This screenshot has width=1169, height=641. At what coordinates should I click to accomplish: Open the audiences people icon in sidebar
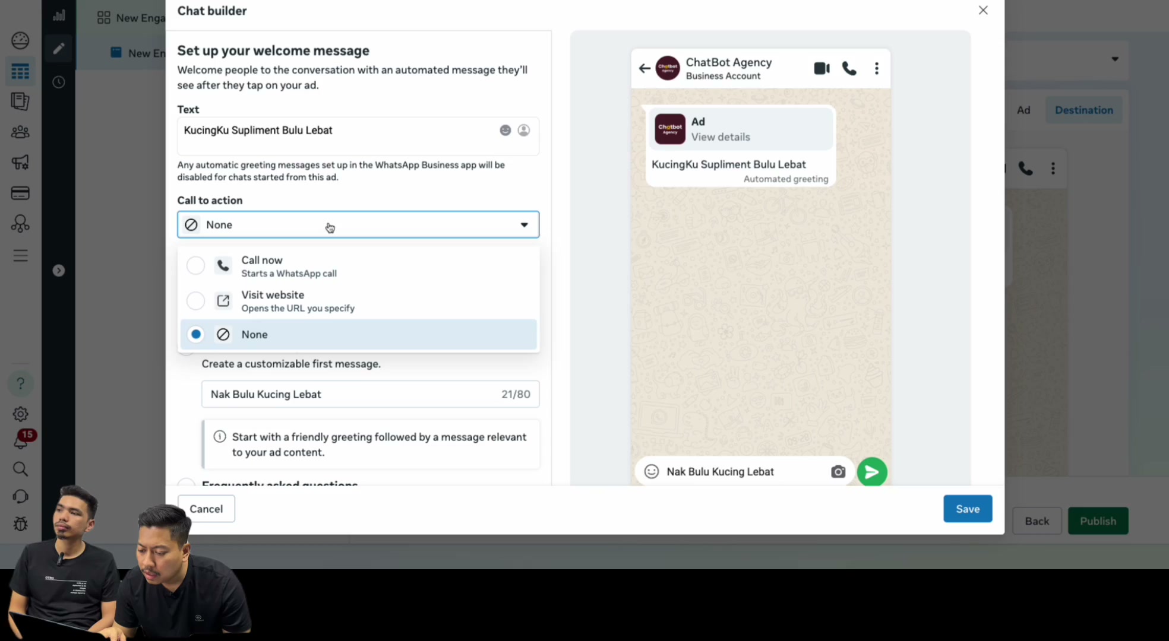(x=20, y=132)
